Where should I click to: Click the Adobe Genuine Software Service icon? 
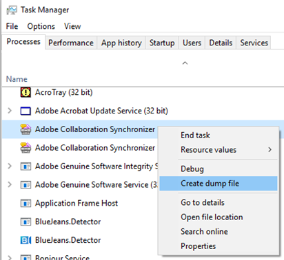[26, 185]
